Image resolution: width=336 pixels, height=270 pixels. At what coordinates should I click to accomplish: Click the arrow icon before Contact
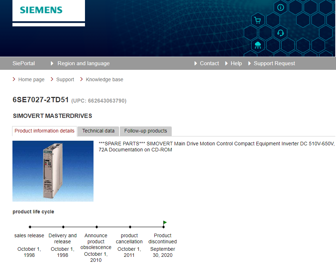[x=196, y=63]
